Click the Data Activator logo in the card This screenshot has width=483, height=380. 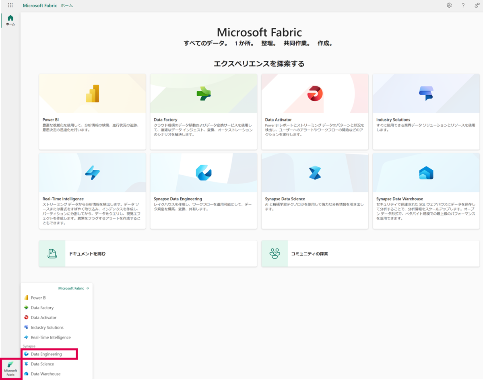coord(315,93)
